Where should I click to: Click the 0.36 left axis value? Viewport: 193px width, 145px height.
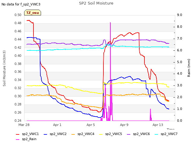point(18,72)
